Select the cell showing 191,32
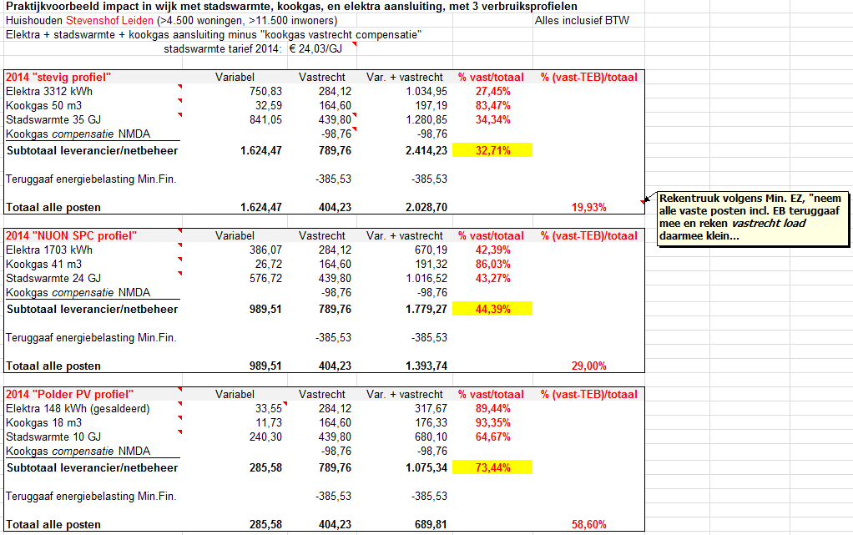 [x=431, y=264]
